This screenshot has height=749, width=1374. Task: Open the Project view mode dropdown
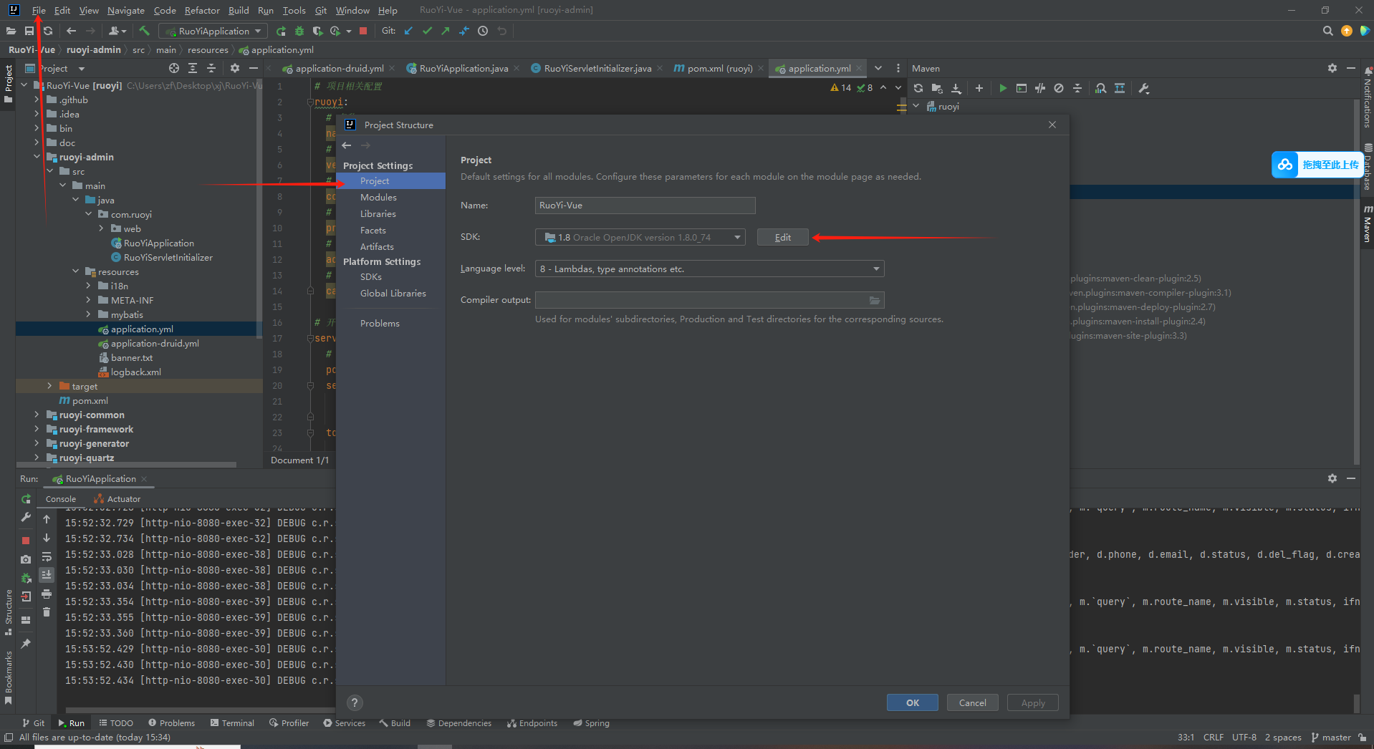[x=82, y=69]
